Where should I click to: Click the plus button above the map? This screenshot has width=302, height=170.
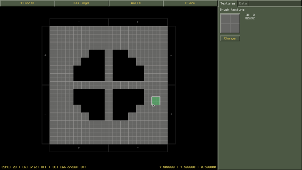tap(138, 22)
